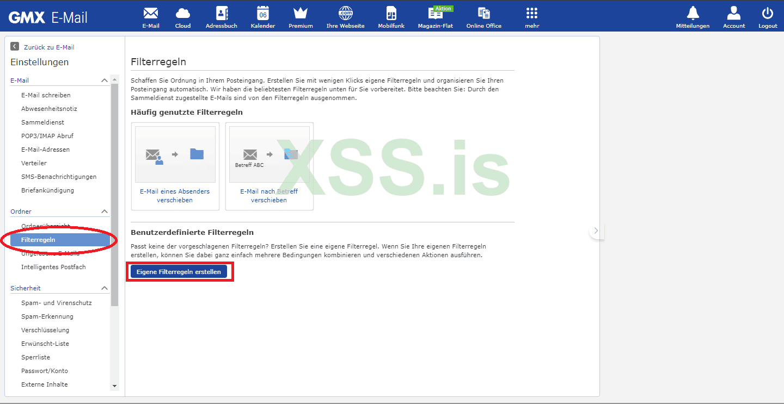This screenshot has height=404, width=784.
Task: Open the mehr apps grid icon
Action: click(532, 13)
